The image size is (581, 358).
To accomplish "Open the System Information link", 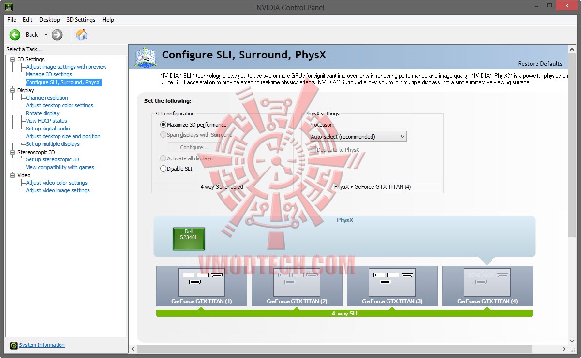I will (x=42, y=345).
